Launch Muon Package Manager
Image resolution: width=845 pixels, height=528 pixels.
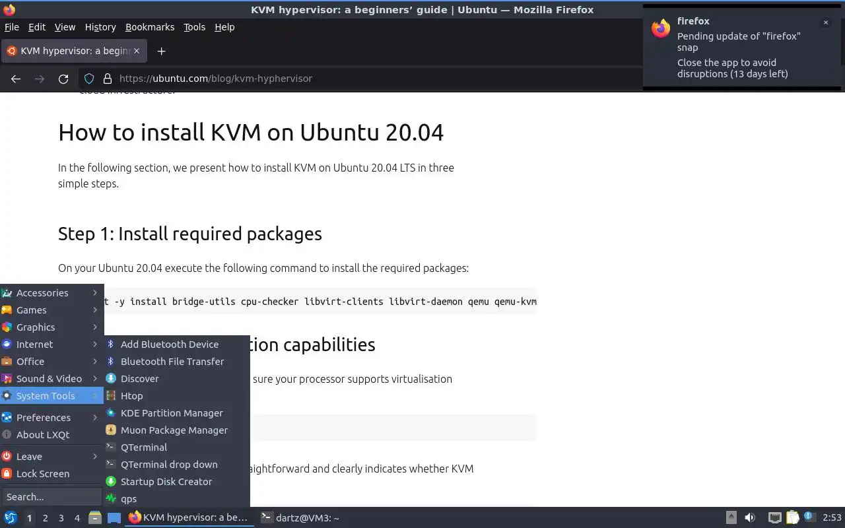(177, 430)
